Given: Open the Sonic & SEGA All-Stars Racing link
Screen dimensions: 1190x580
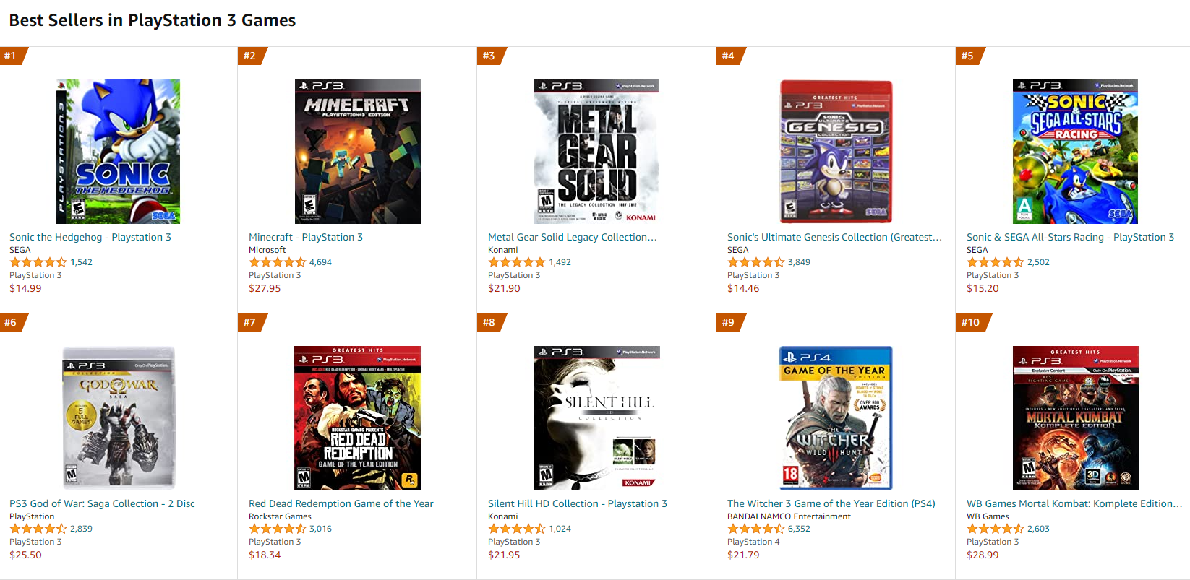Looking at the screenshot, I should pyautogui.click(x=1071, y=236).
